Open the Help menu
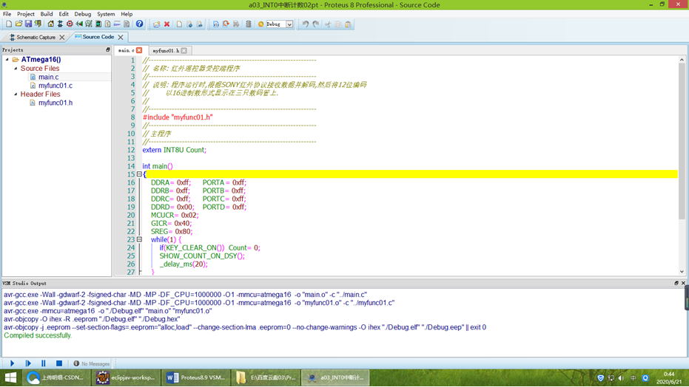The height and width of the screenshot is (387, 689). [127, 14]
